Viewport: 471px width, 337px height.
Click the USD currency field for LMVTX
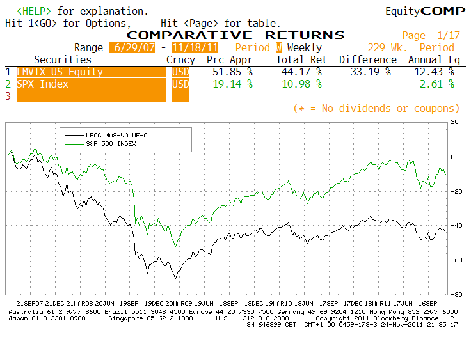(180, 72)
